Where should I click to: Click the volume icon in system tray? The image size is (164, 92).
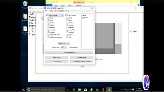(x=130, y=90)
